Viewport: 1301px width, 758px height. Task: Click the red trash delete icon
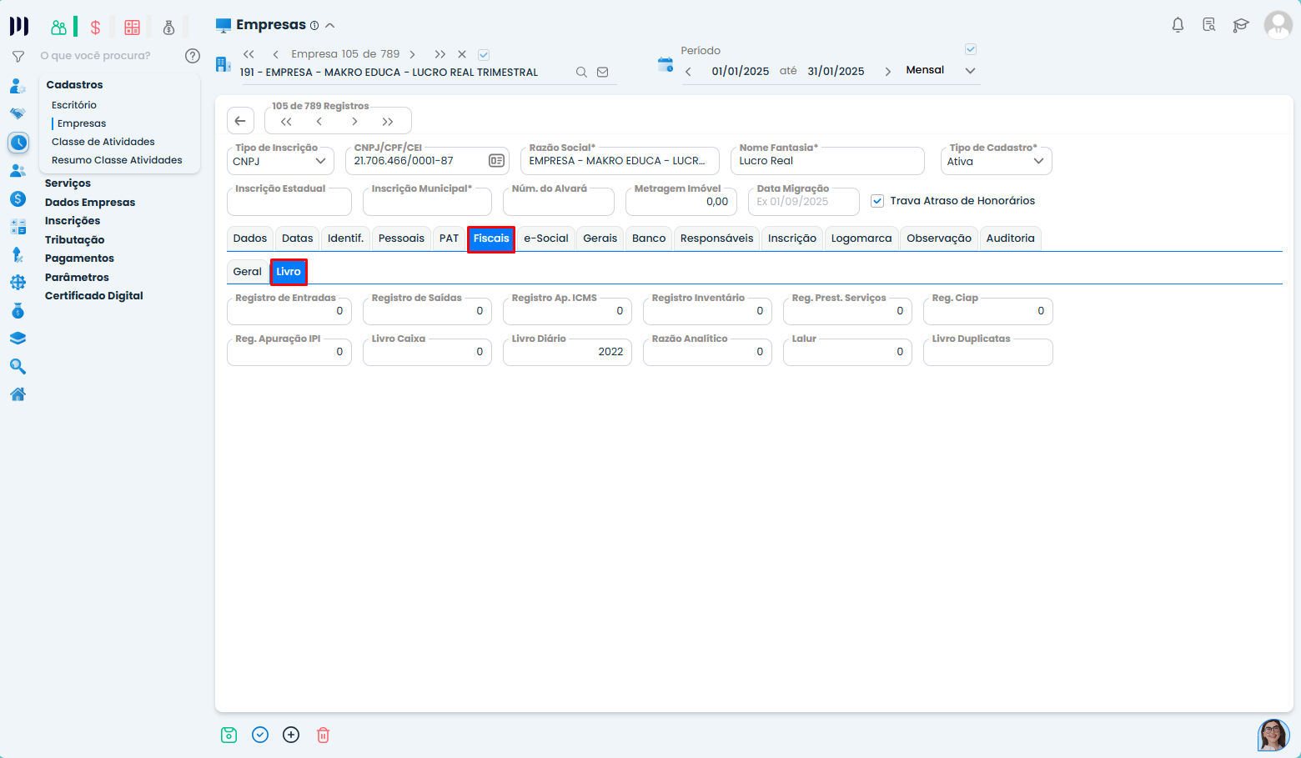323,735
